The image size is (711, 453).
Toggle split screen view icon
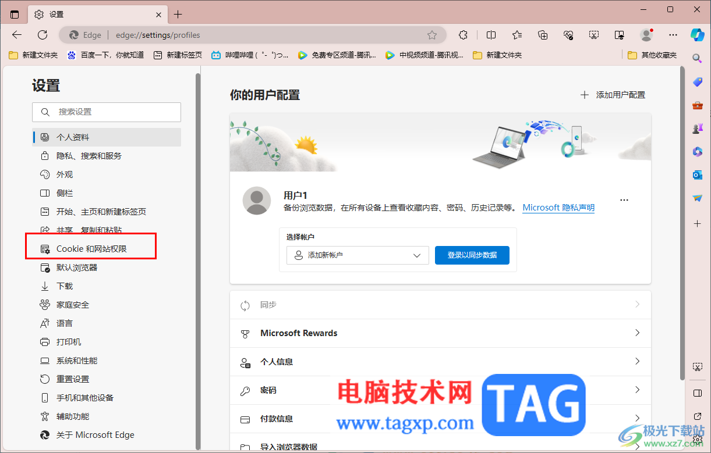491,35
